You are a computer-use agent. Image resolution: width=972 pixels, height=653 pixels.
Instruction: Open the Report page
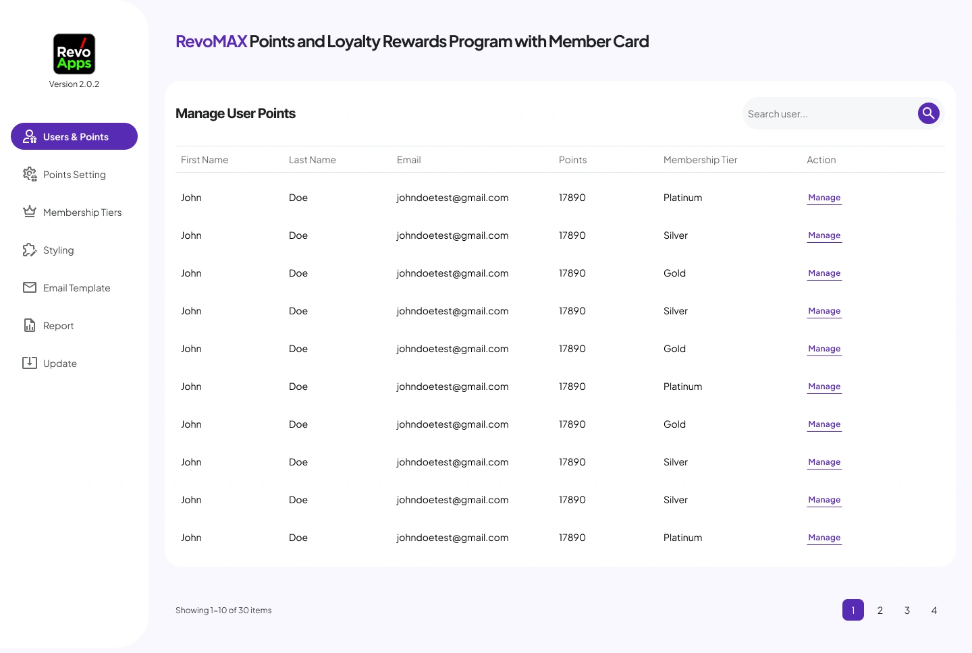[x=74, y=325]
